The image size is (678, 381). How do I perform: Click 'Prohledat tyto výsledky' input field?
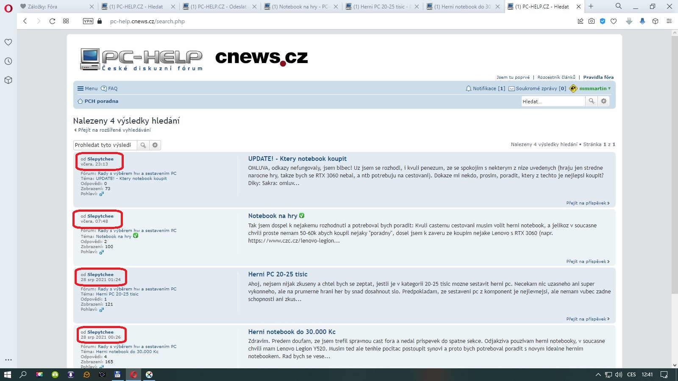point(105,145)
